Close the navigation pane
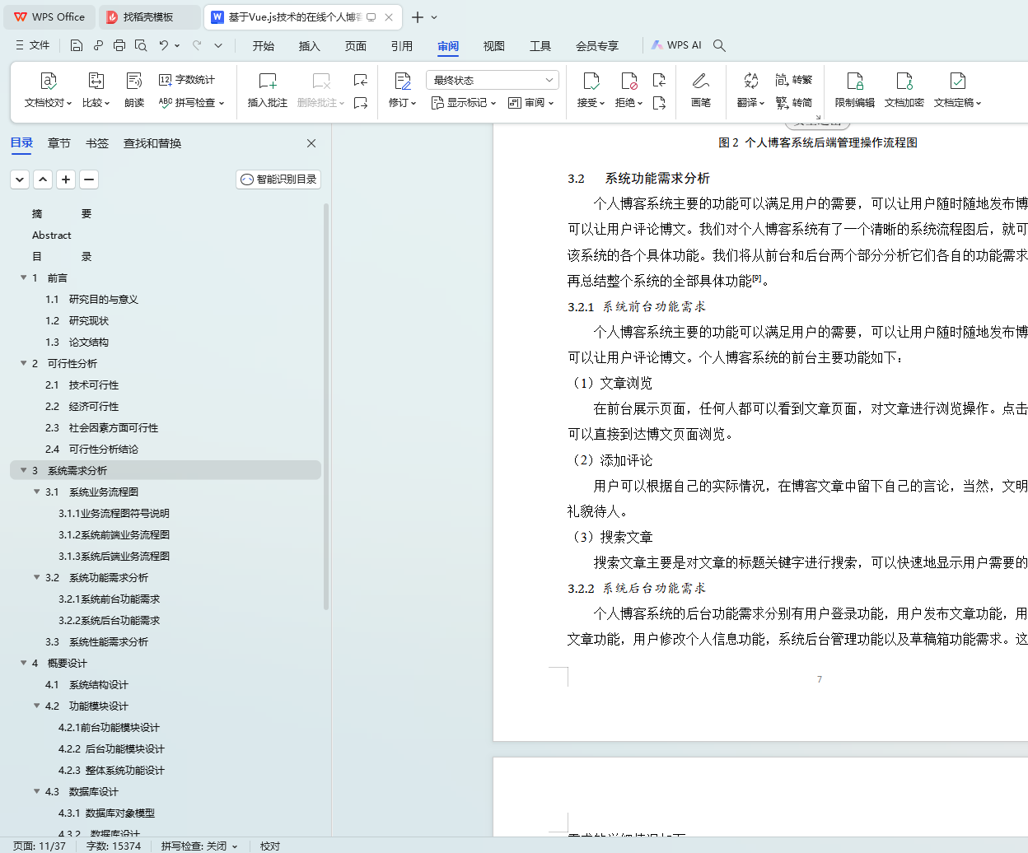The width and height of the screenshot is (1028, 853). point(311,143)
